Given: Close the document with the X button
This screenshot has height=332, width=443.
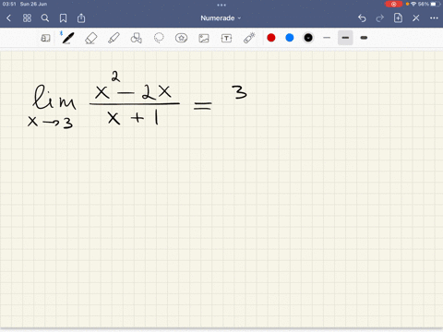Looking at the screenshot, I should (416, 18).
